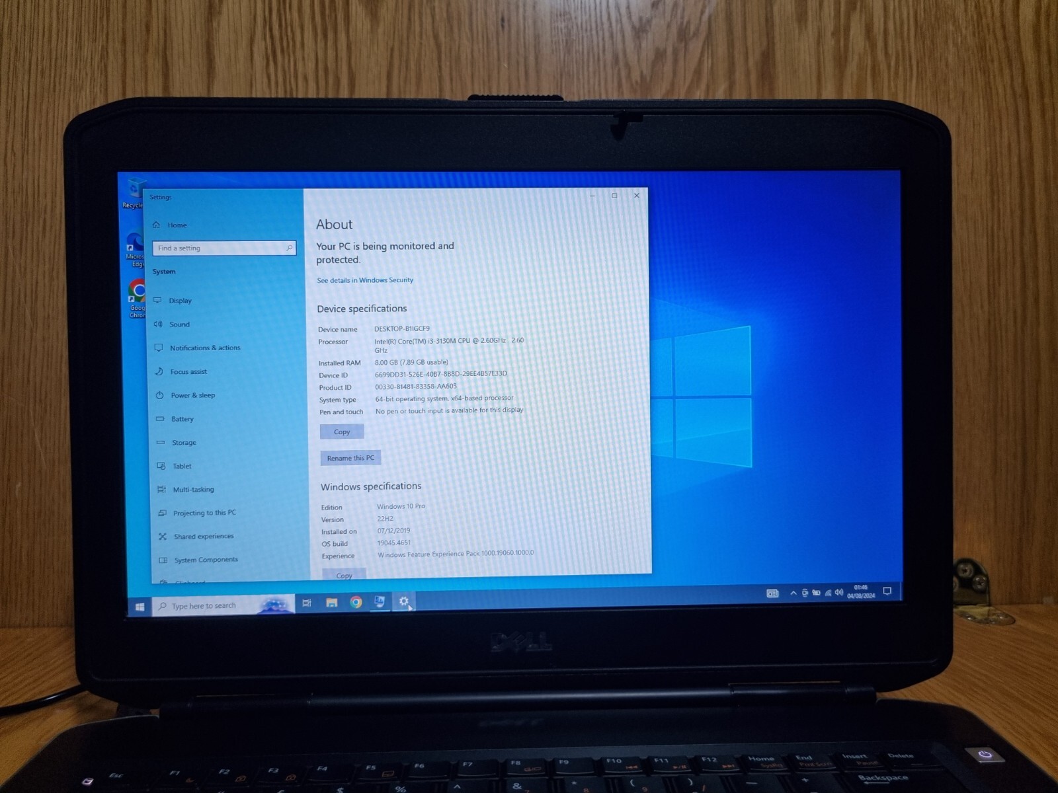Open Focus assist settings
Screen dimensions: 1058x793
(x=181, y=371)
